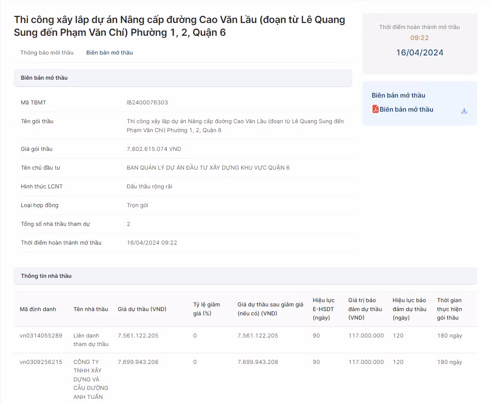Viewport: 490px width, 404px height.
Task: Select the Liên danh tham dự thầu bidder name
Action: [91, 340]
